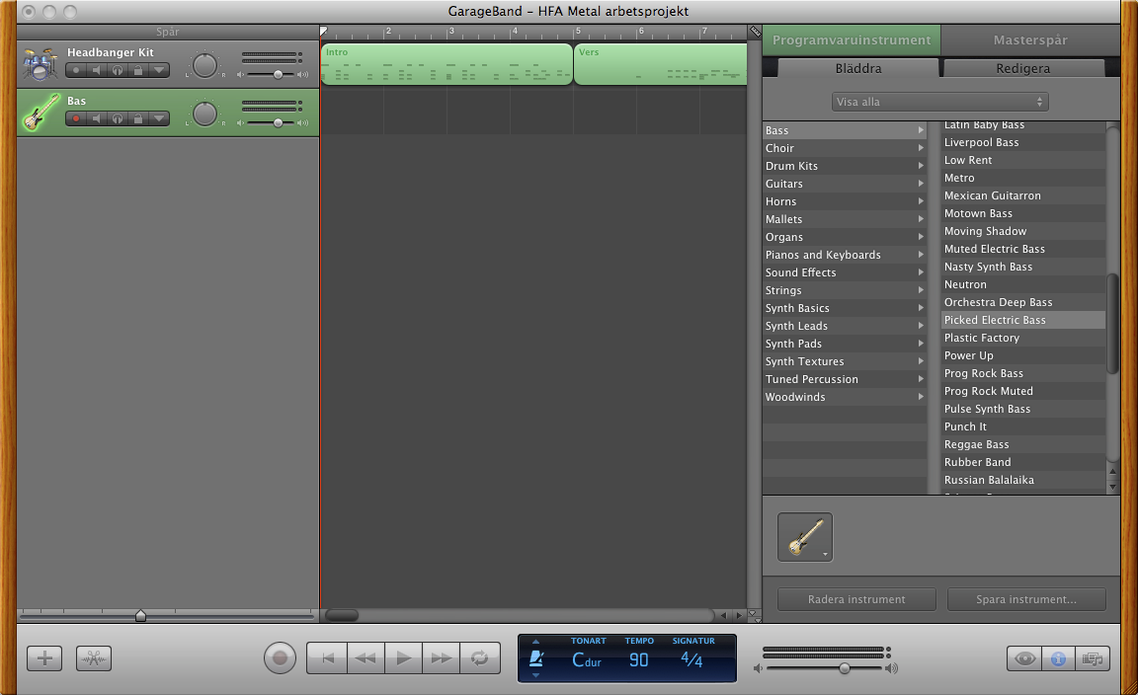Image resolution: width=1138 pixels, height=695 pixels.
Task: Click the metronome LCD mode icon
Action: click(x=536, y=658)
